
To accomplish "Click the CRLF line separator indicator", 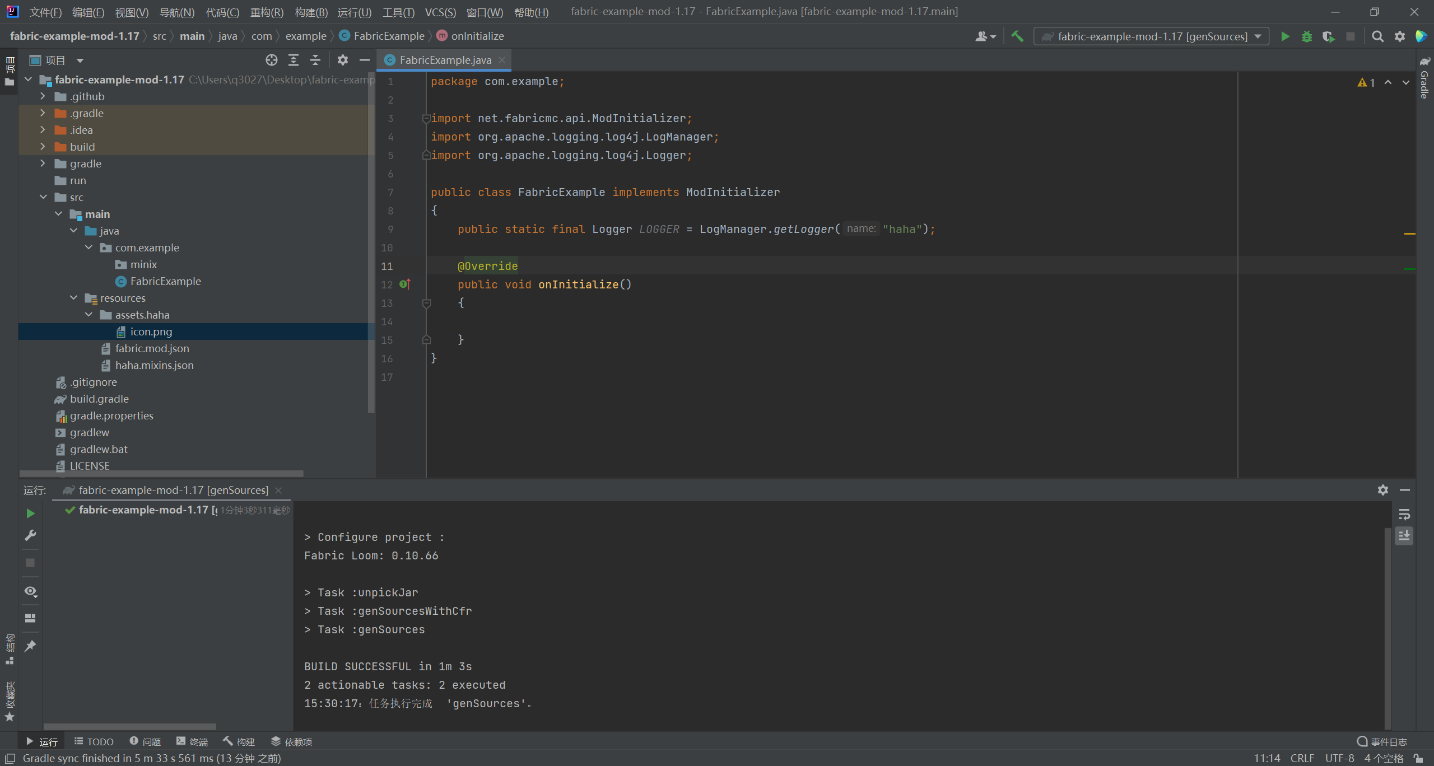I will tap(1302, 758).
